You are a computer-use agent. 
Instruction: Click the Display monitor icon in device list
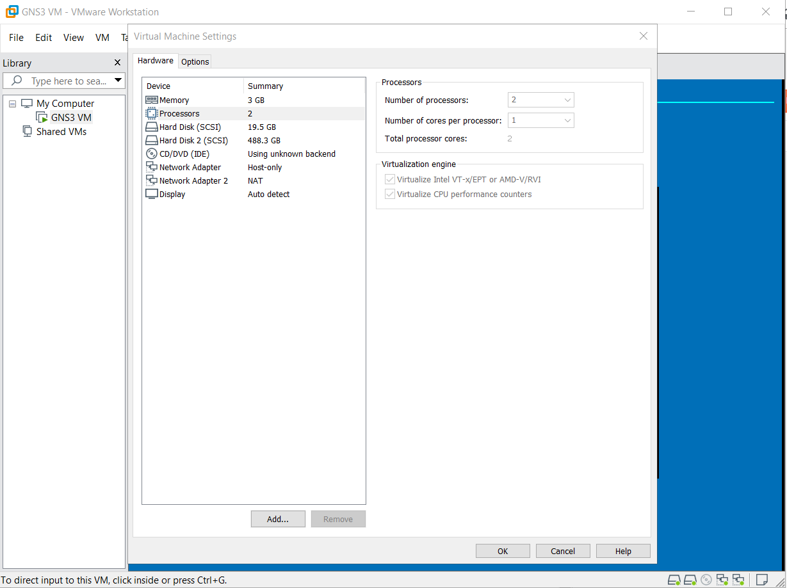(152, 194)
